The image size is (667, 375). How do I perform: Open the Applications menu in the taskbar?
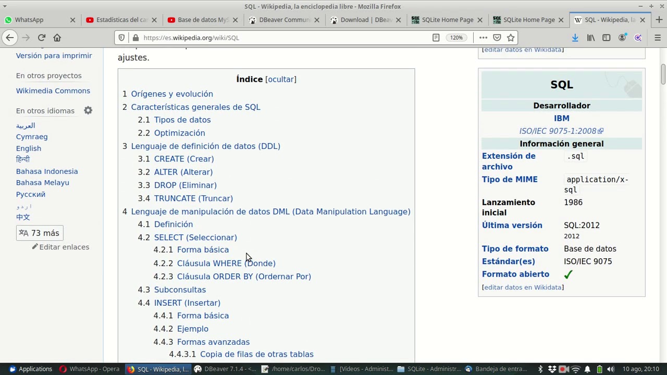(31, 369)
